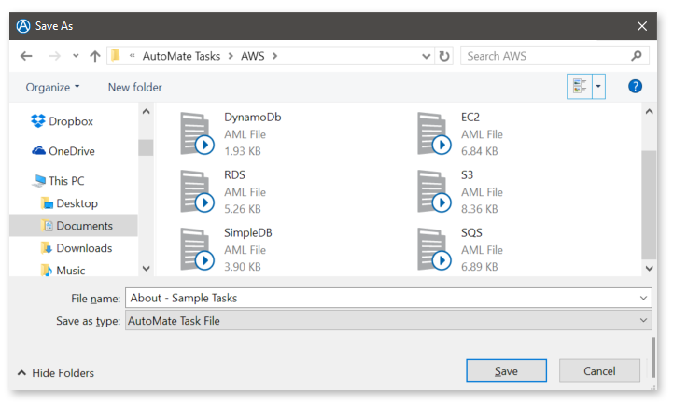Click the folder icon in address bar
This screenshot has height=404, width=673.
[116, 55]
